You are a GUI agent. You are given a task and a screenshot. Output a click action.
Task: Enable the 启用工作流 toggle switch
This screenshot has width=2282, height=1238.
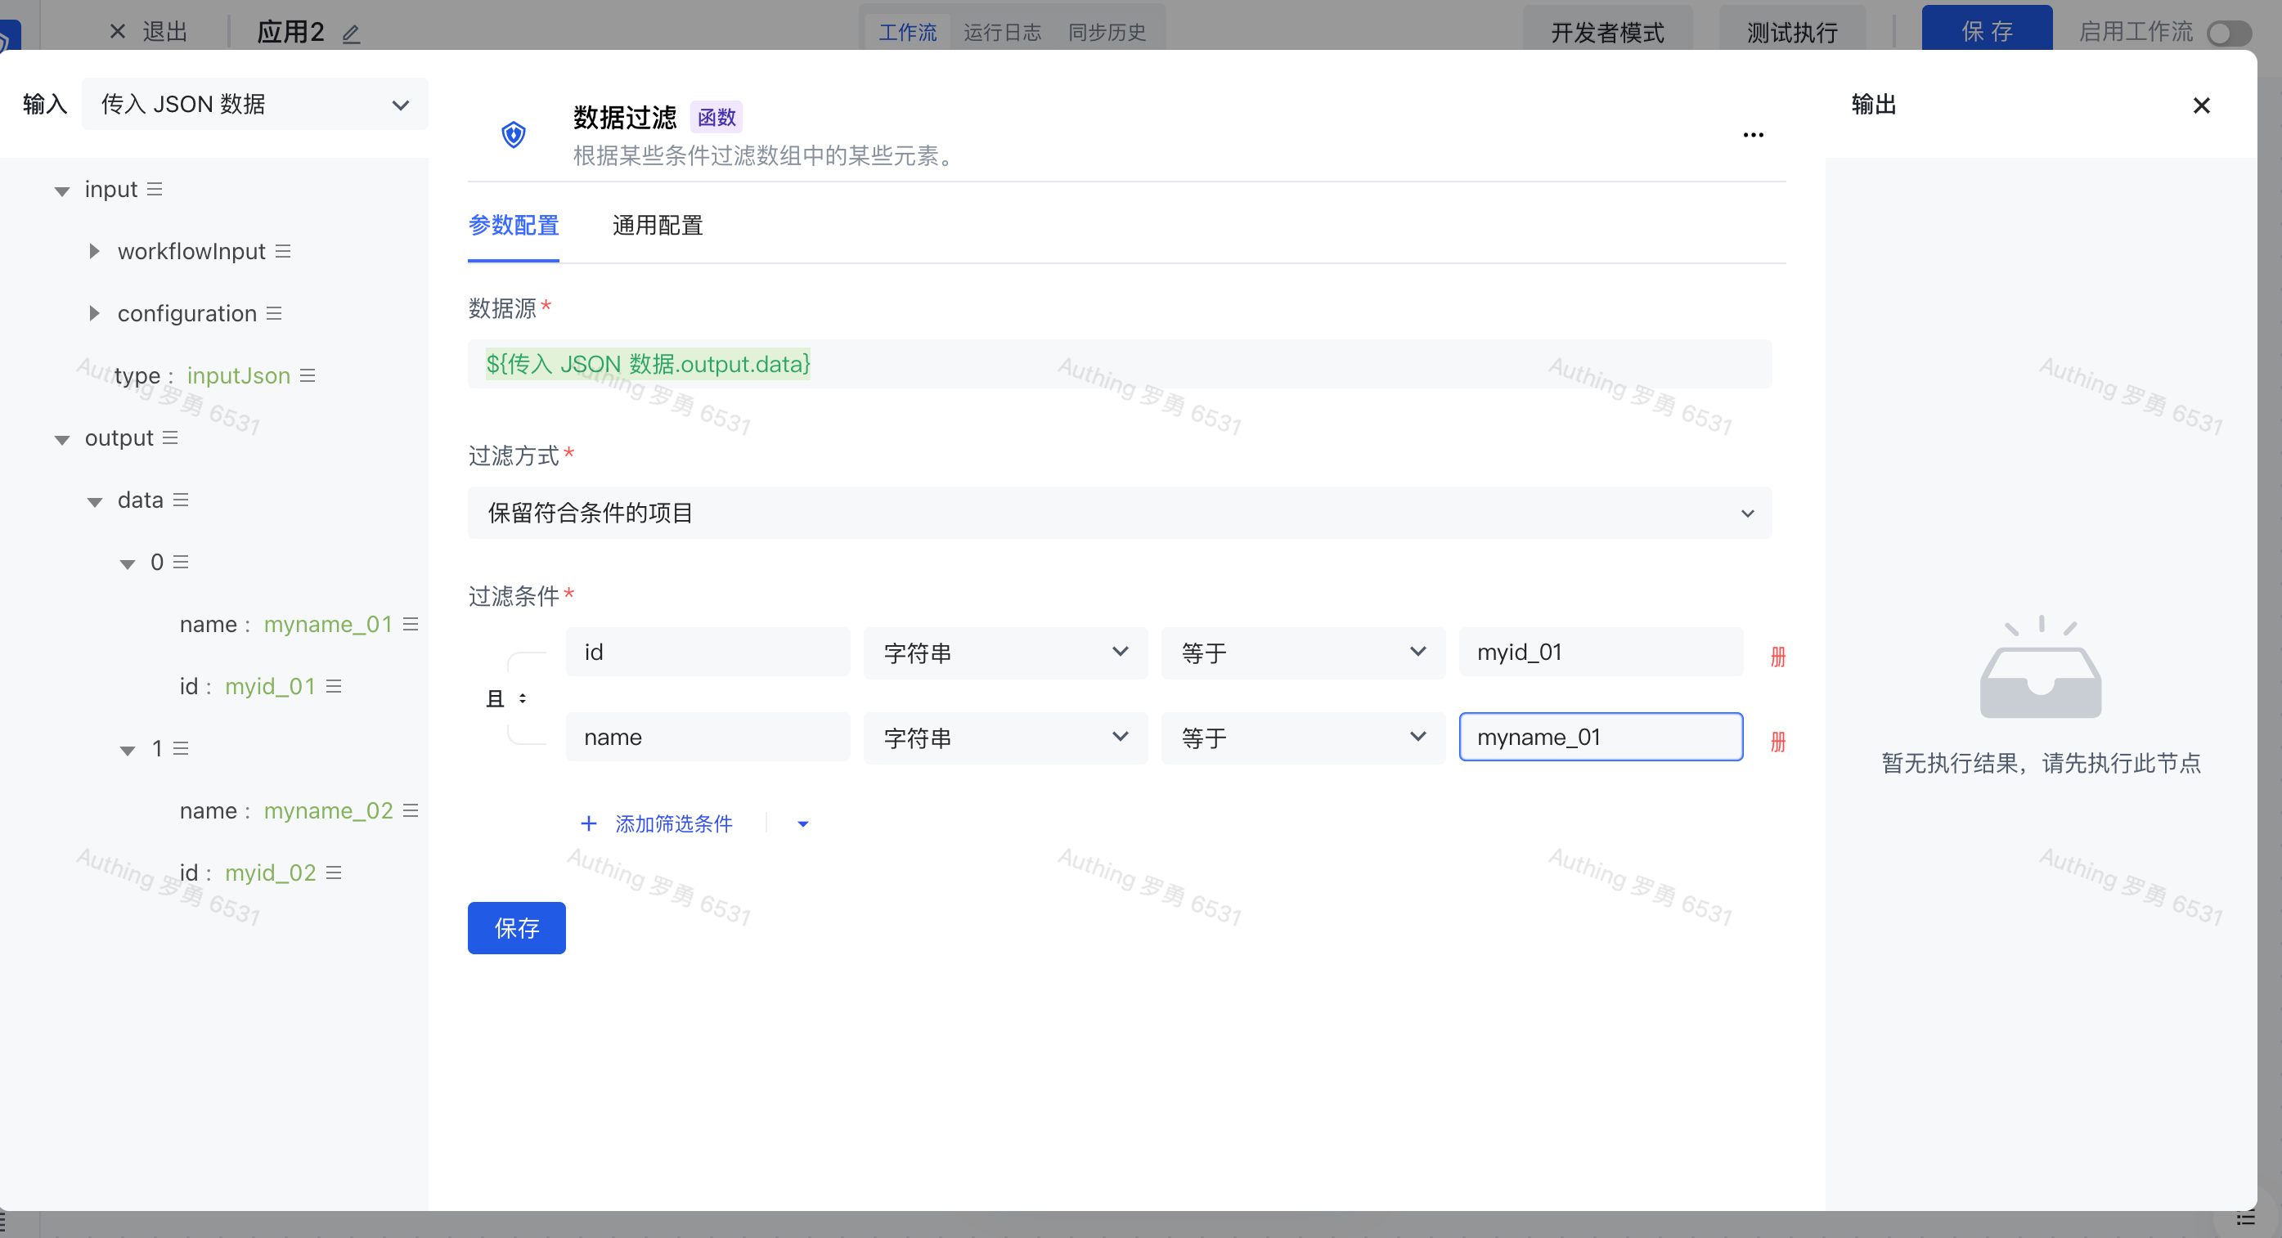coord(2229,34)
